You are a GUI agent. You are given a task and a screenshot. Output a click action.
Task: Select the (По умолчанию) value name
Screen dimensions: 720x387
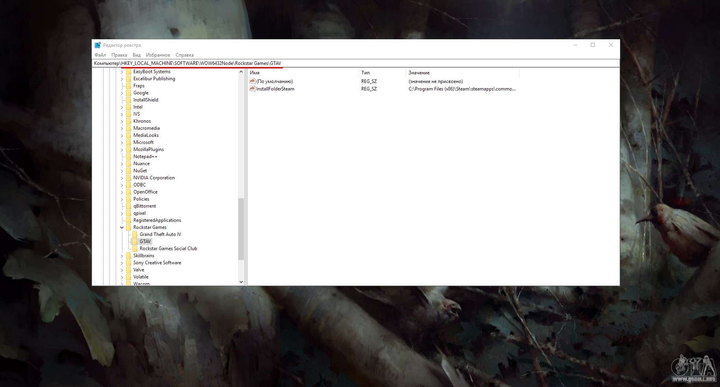(274, 81)
